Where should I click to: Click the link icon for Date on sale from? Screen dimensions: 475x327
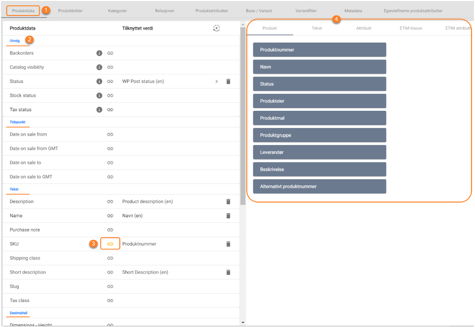click(x=110, y=134)
